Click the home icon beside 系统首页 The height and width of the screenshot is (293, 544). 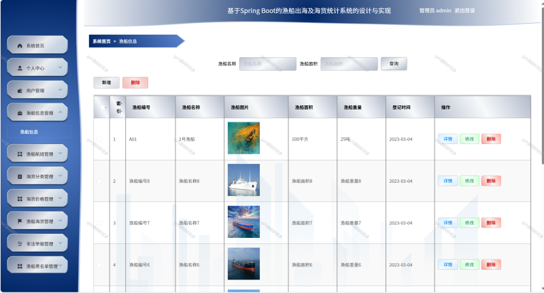pos(20,46)
